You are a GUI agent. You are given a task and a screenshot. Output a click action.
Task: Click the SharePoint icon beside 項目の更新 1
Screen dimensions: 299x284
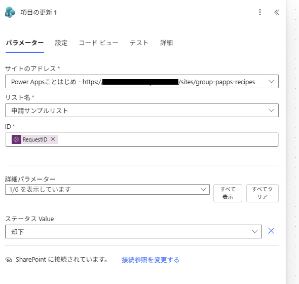coord(10,12)
